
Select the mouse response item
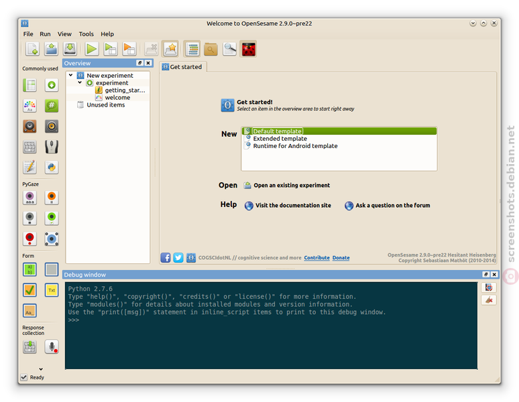[x=52, y=147]
